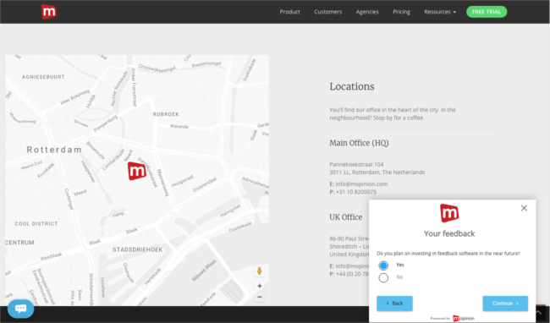Click the scroll-to-top arrow button
This screenshot has height=323, width=550.
tap(538, 313)
